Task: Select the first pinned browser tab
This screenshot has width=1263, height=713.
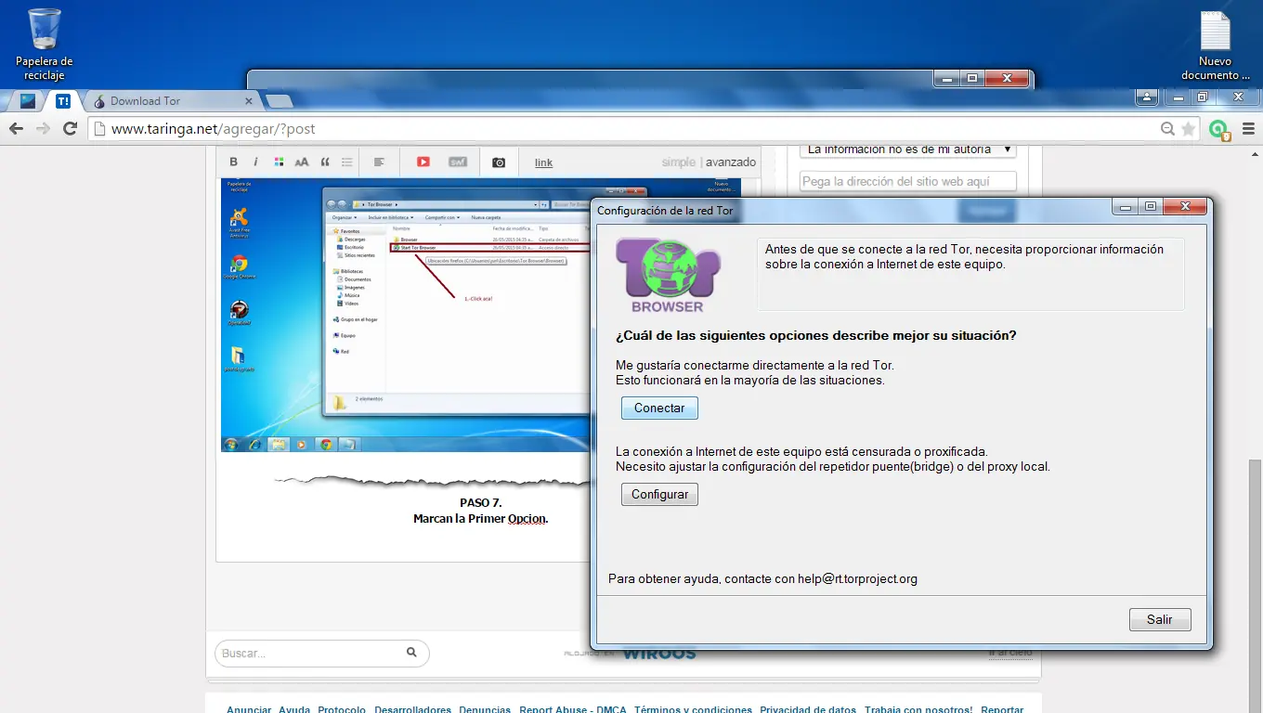Action: click(28, 101)
